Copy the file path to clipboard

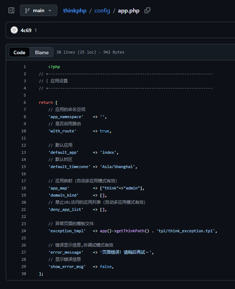147,10
